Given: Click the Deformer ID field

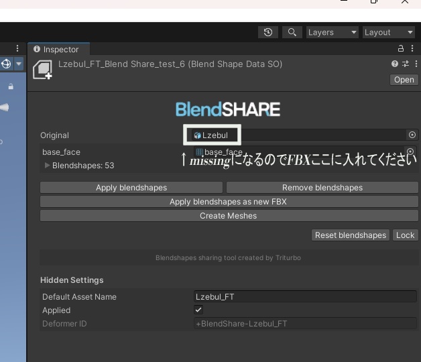Looking at the screenshot, I should coord(305,324).
